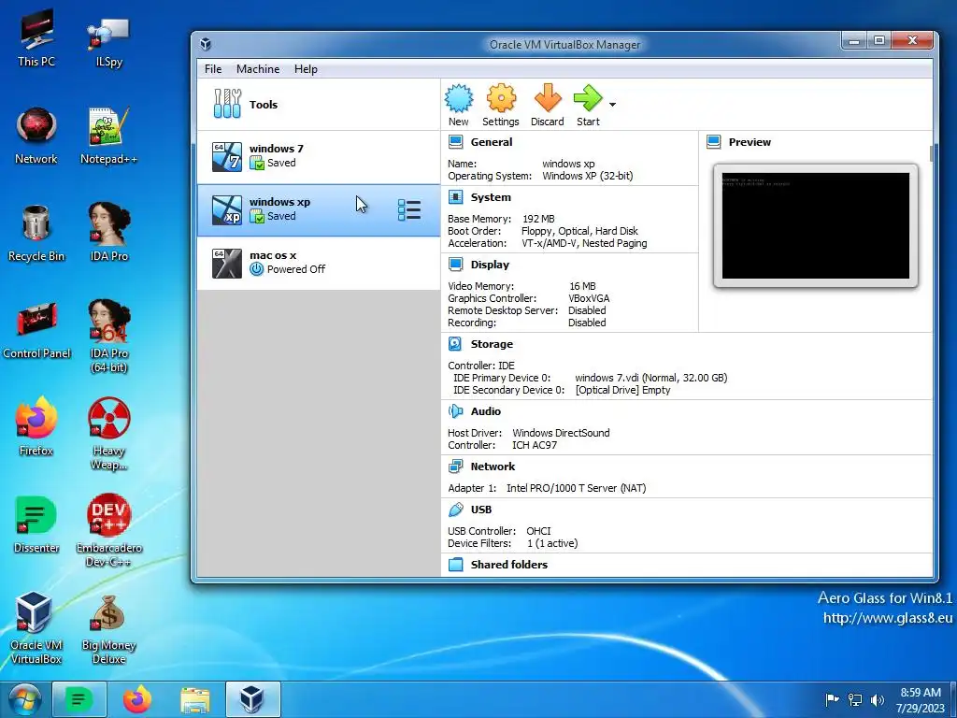The height and width of the screenshot is (718, 957).
Task: Click the Display section header
Action: tap(490, 265)
